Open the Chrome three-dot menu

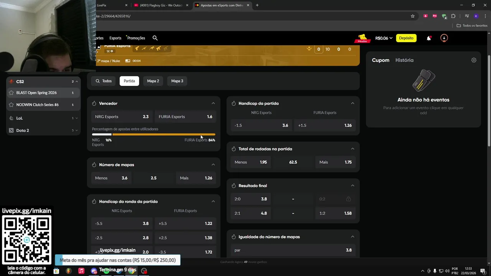tap(485, 16)
